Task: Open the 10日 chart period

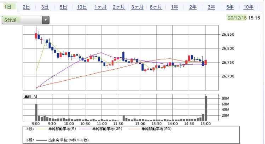Action: [x=82, y=7]
